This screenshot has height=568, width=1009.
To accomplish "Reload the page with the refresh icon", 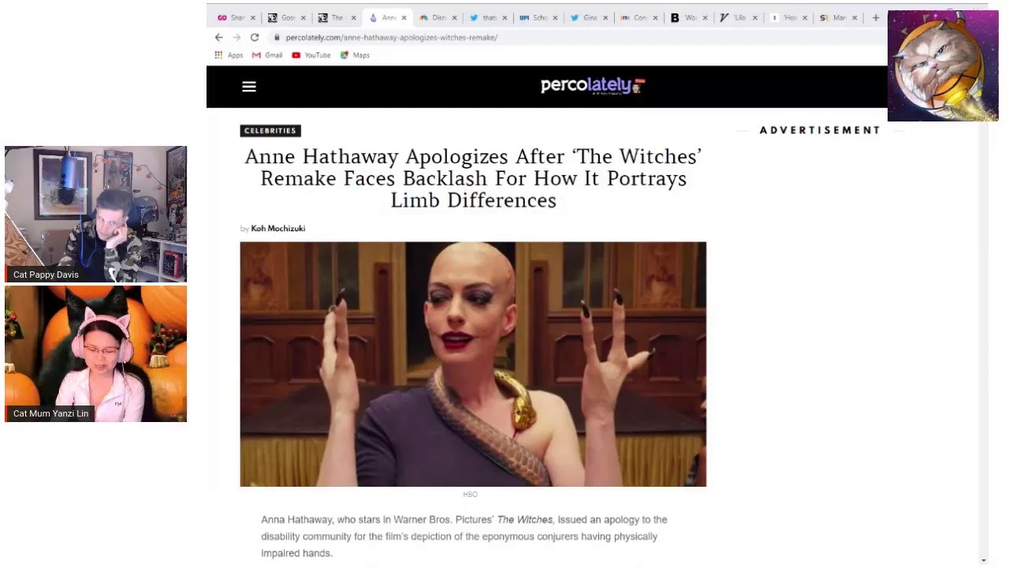I will (x=255, y=37).
